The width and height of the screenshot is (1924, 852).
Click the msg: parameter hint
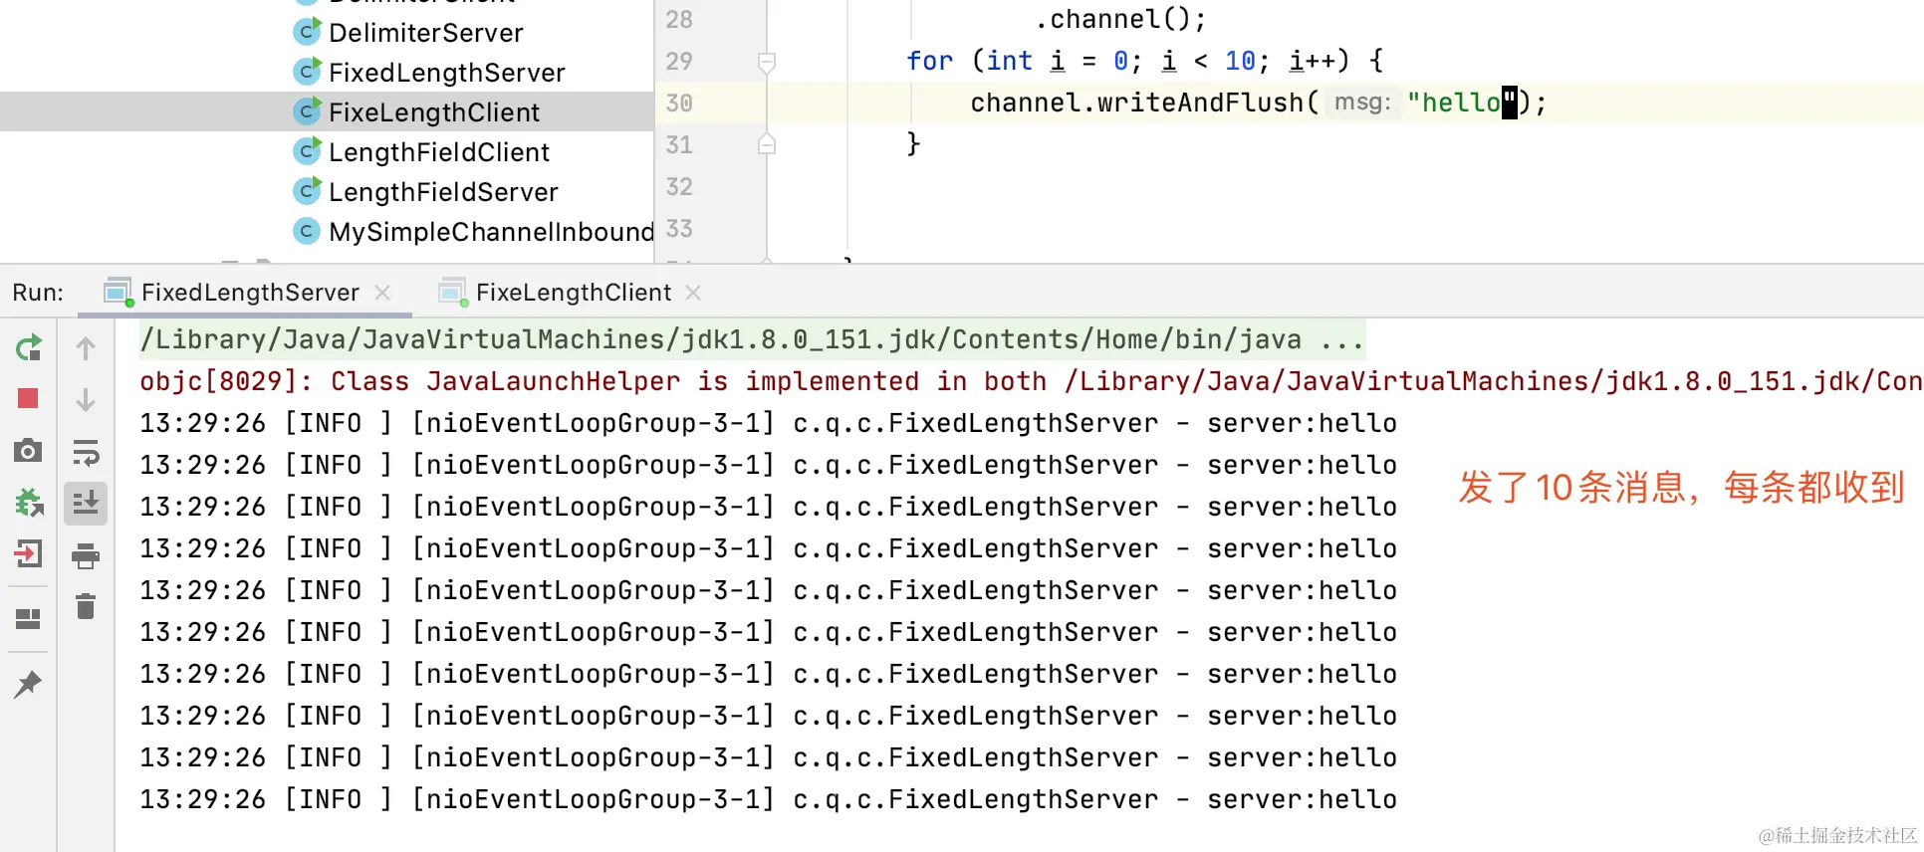[x=1362, y=102]
